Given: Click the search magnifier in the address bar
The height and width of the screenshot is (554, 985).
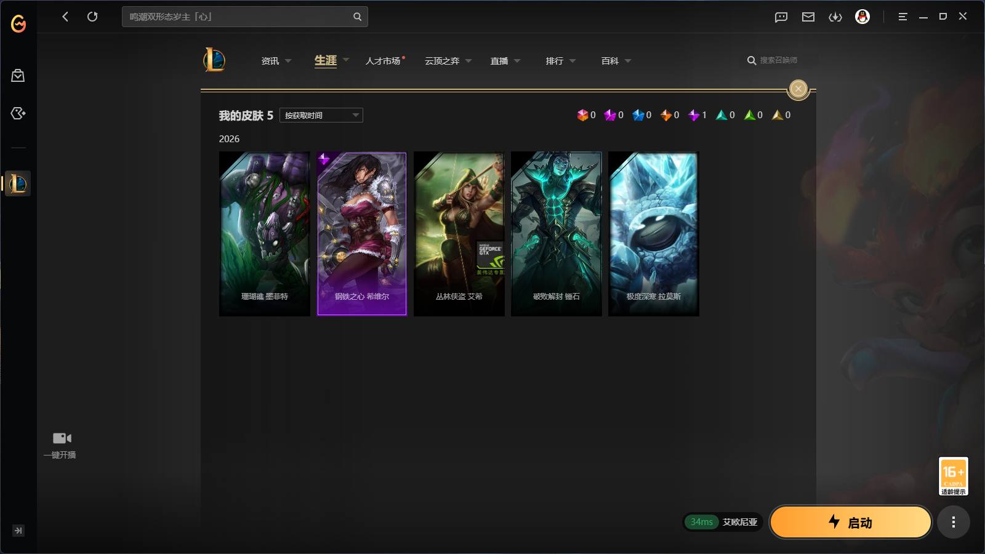Looking at the screenshot, I should pyautogui.click(x=357, y=17).
